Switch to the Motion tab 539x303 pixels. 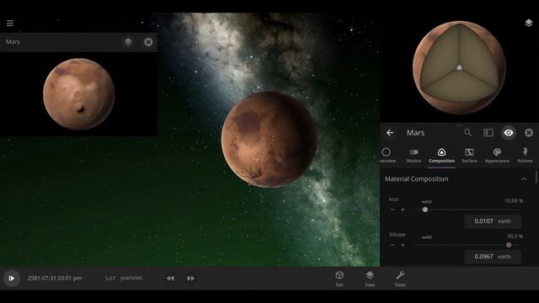tap(414, 155)
